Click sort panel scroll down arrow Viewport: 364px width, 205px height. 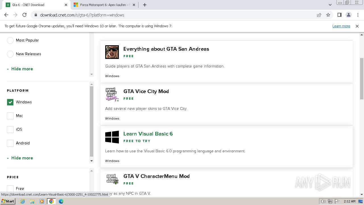pyautogui.click(x=92, y=74)
